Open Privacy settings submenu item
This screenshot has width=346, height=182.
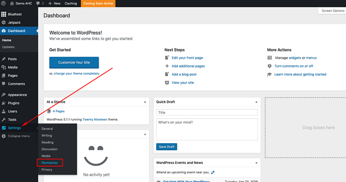(47, 170)
